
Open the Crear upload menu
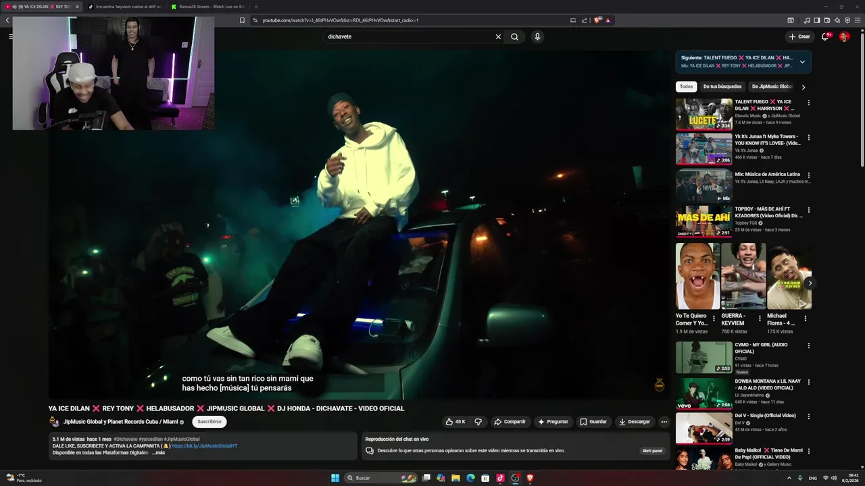point(799,37)
